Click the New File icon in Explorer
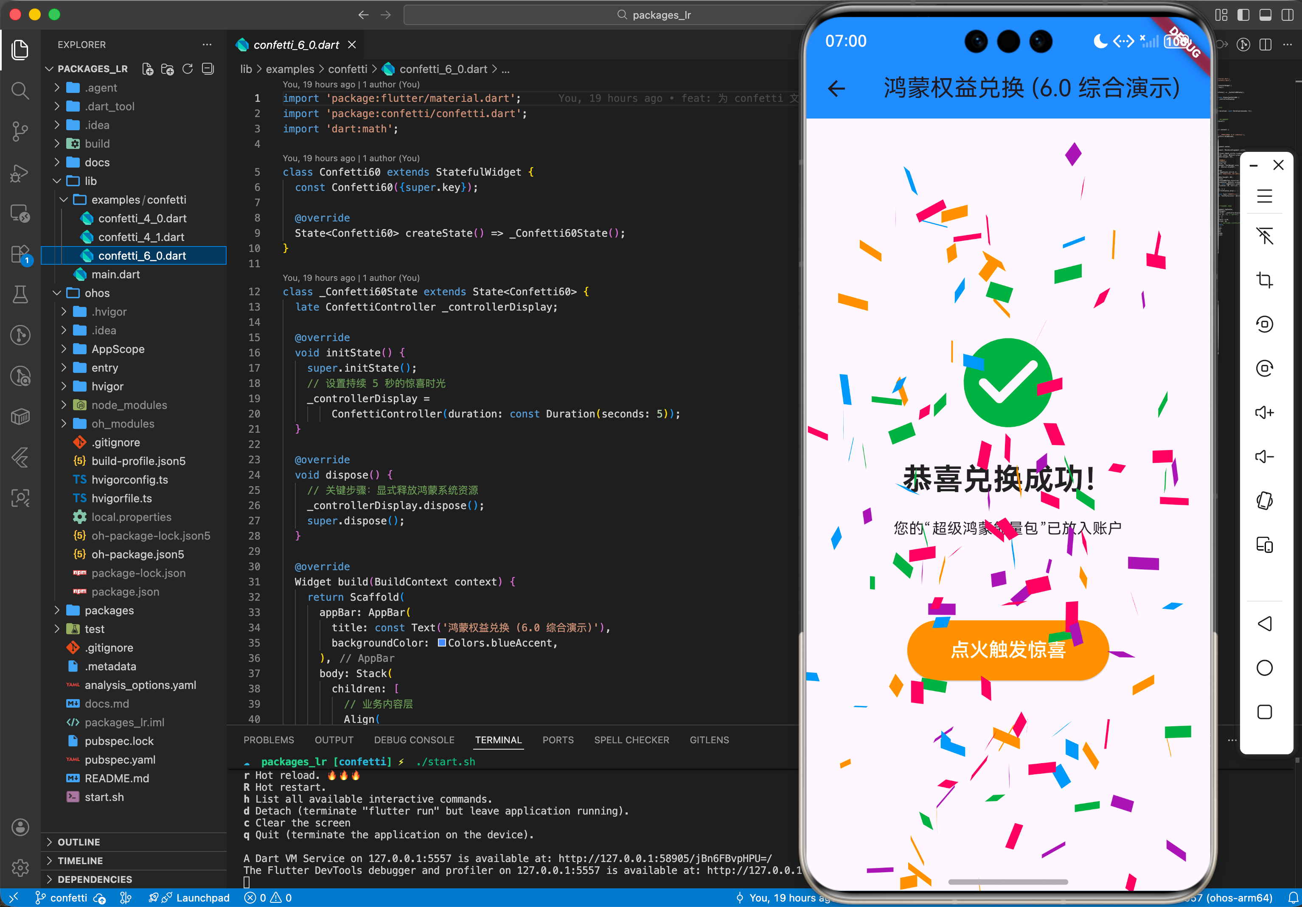 (147, 69)
